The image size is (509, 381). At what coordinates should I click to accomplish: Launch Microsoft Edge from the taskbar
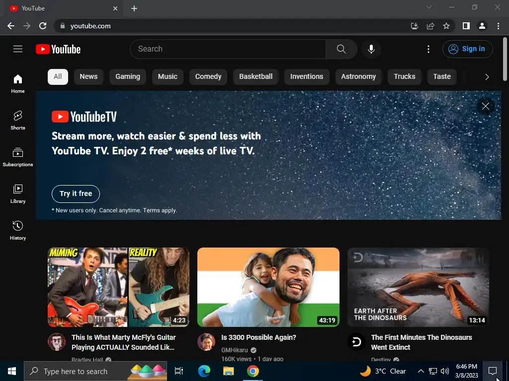pos(204,371)
